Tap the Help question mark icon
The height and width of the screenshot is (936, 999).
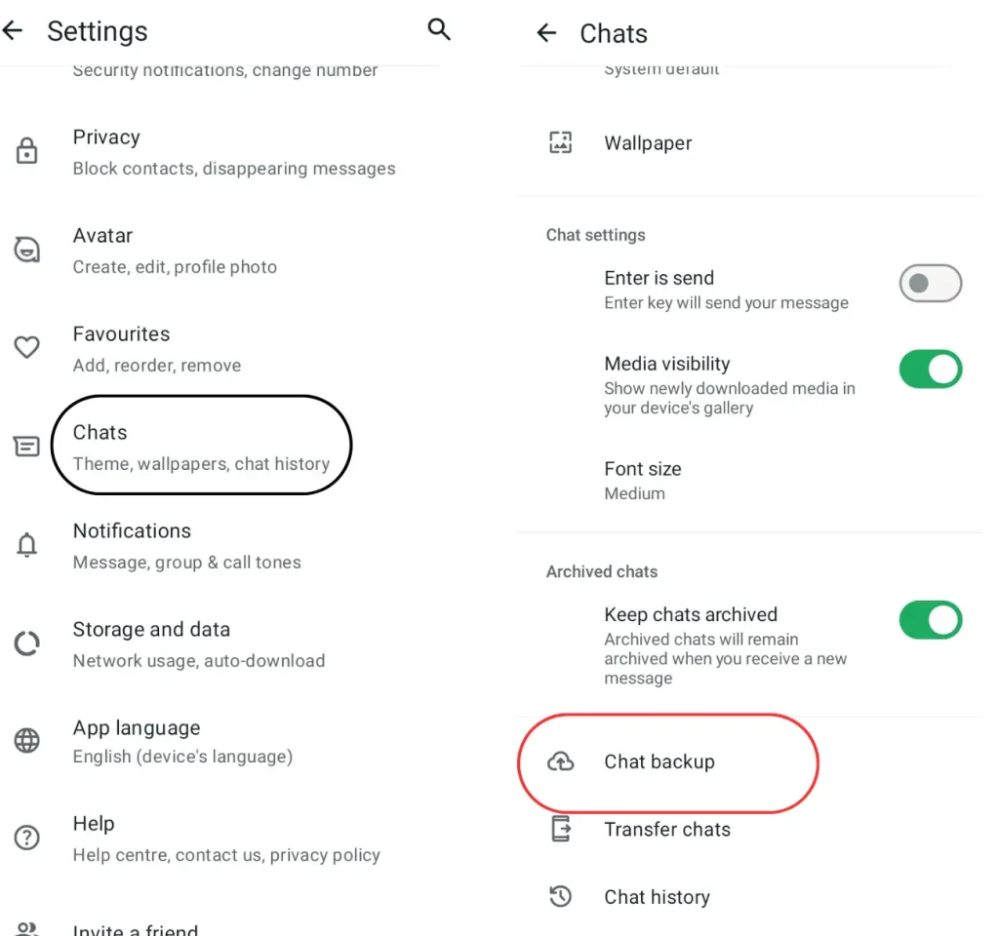point(26,838)
